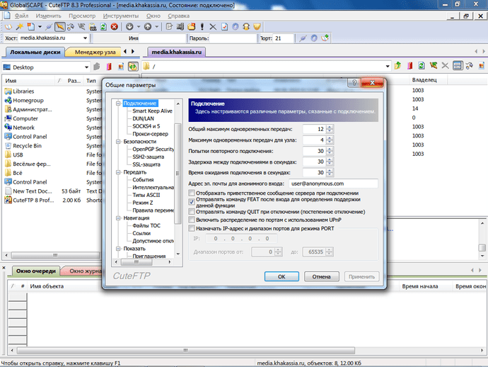Viewport: 488px width, 367px height.
Task: Select Smart Keep Alive tree item
Action: tap(152, 111)
